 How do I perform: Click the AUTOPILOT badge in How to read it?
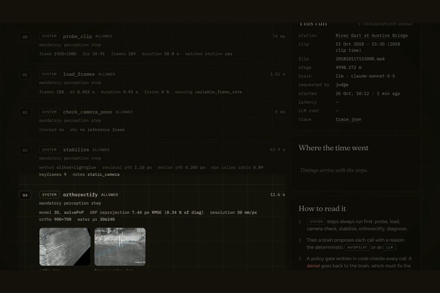pos(357,247)
